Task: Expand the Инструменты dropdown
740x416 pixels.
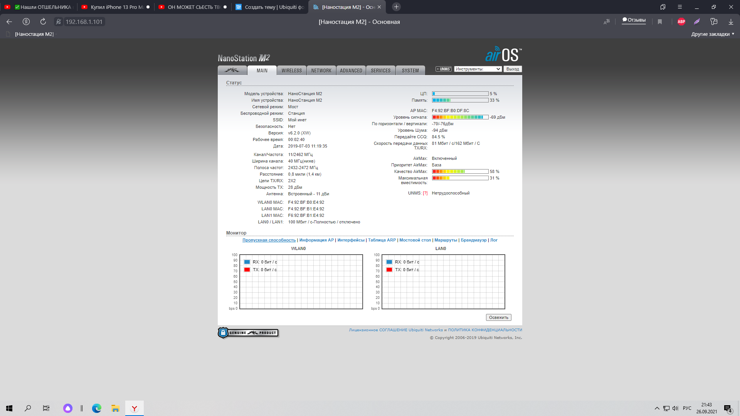Action: click(478, 69)
